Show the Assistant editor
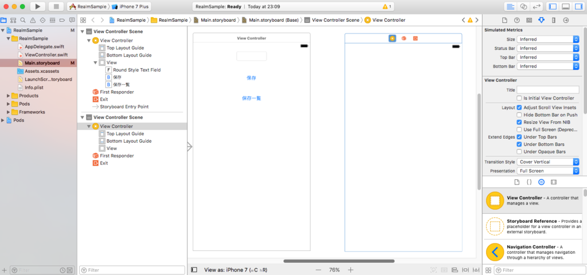The height and width of the screenshot is (275, 587). (523, 7)
